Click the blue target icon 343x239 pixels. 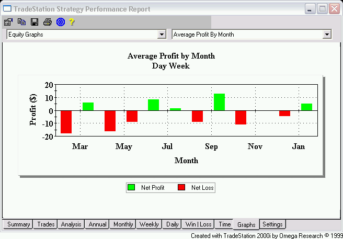(x=61, y=22)
